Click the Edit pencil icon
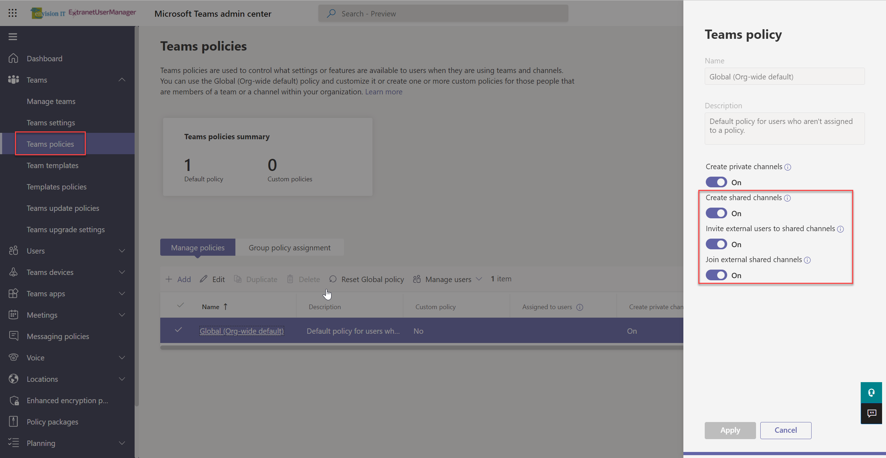Screen dimensions: 886x458 click(x=203, y=279)
